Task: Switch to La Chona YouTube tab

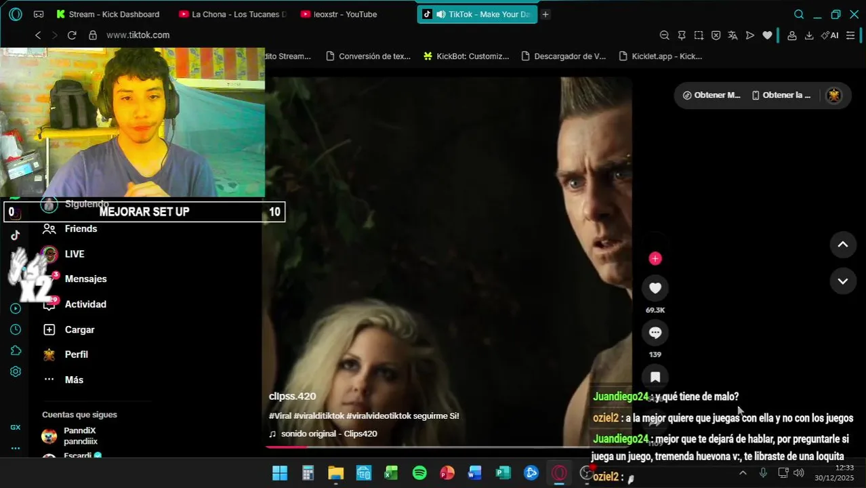Action: [x=232, y=14]
